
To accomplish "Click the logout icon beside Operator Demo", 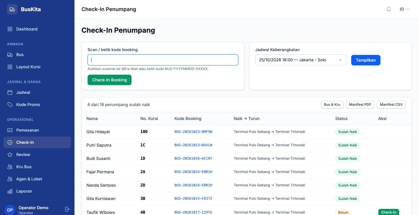I will [x=67, y=209].
